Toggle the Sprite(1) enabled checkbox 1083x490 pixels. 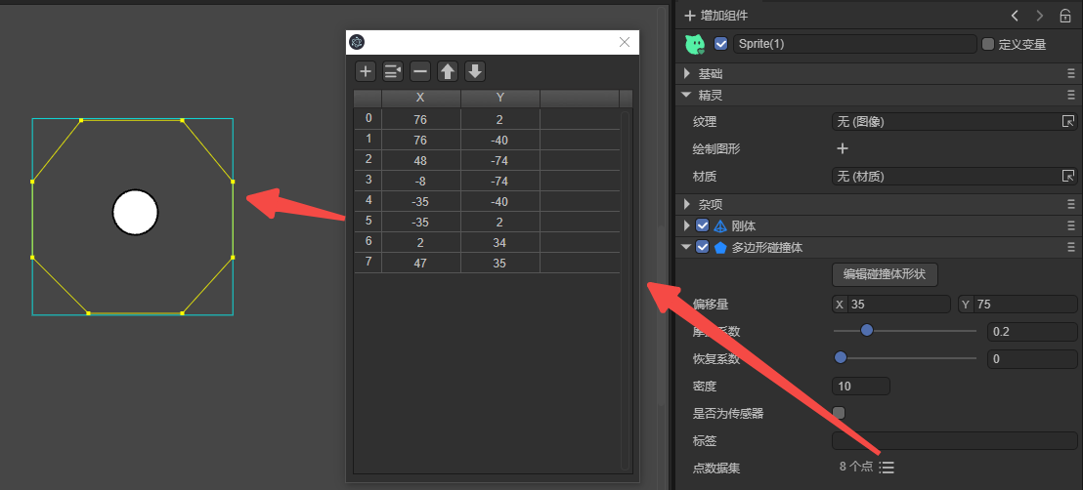pos(721,44)
